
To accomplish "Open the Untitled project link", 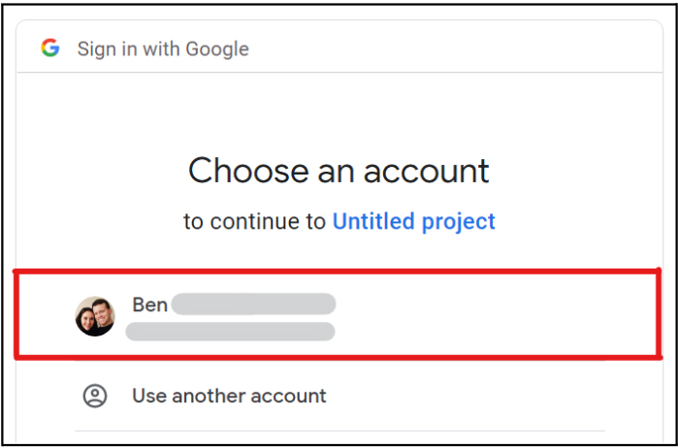I will (413, 221).
